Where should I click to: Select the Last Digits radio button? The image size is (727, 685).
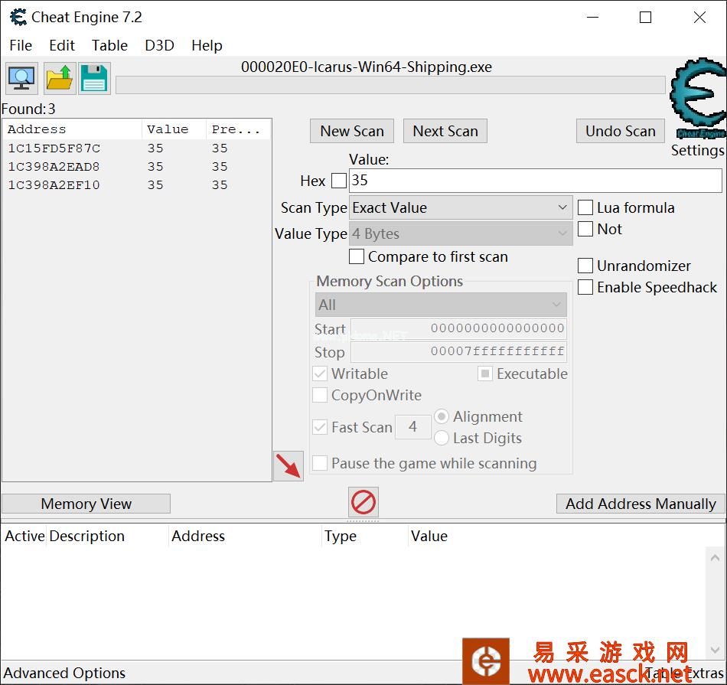coord(442,438)
